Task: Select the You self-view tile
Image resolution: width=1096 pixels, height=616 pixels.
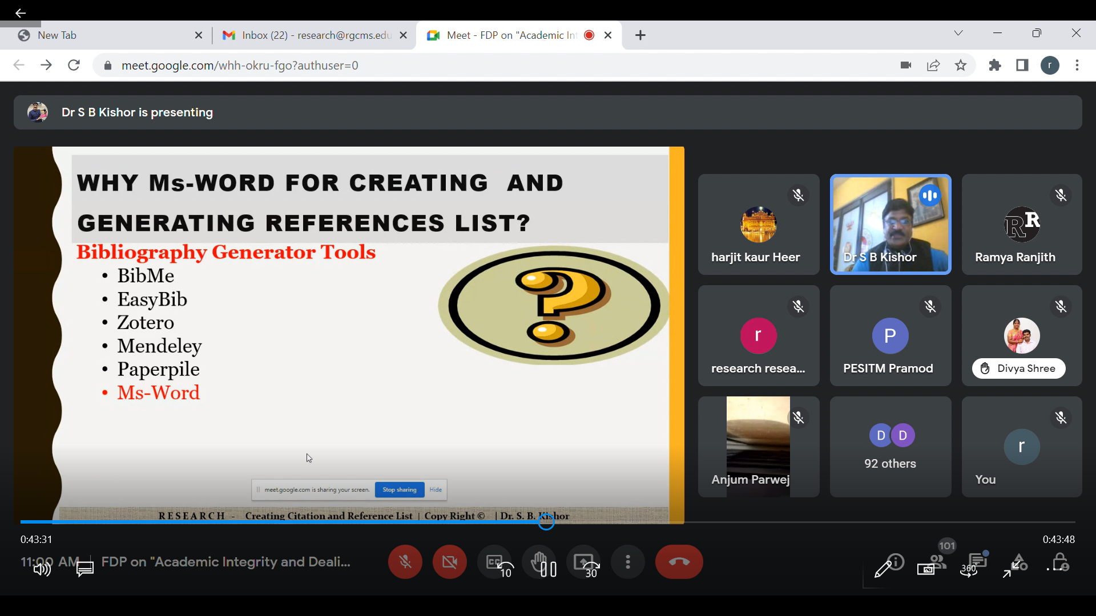Action: point(1022,447)
